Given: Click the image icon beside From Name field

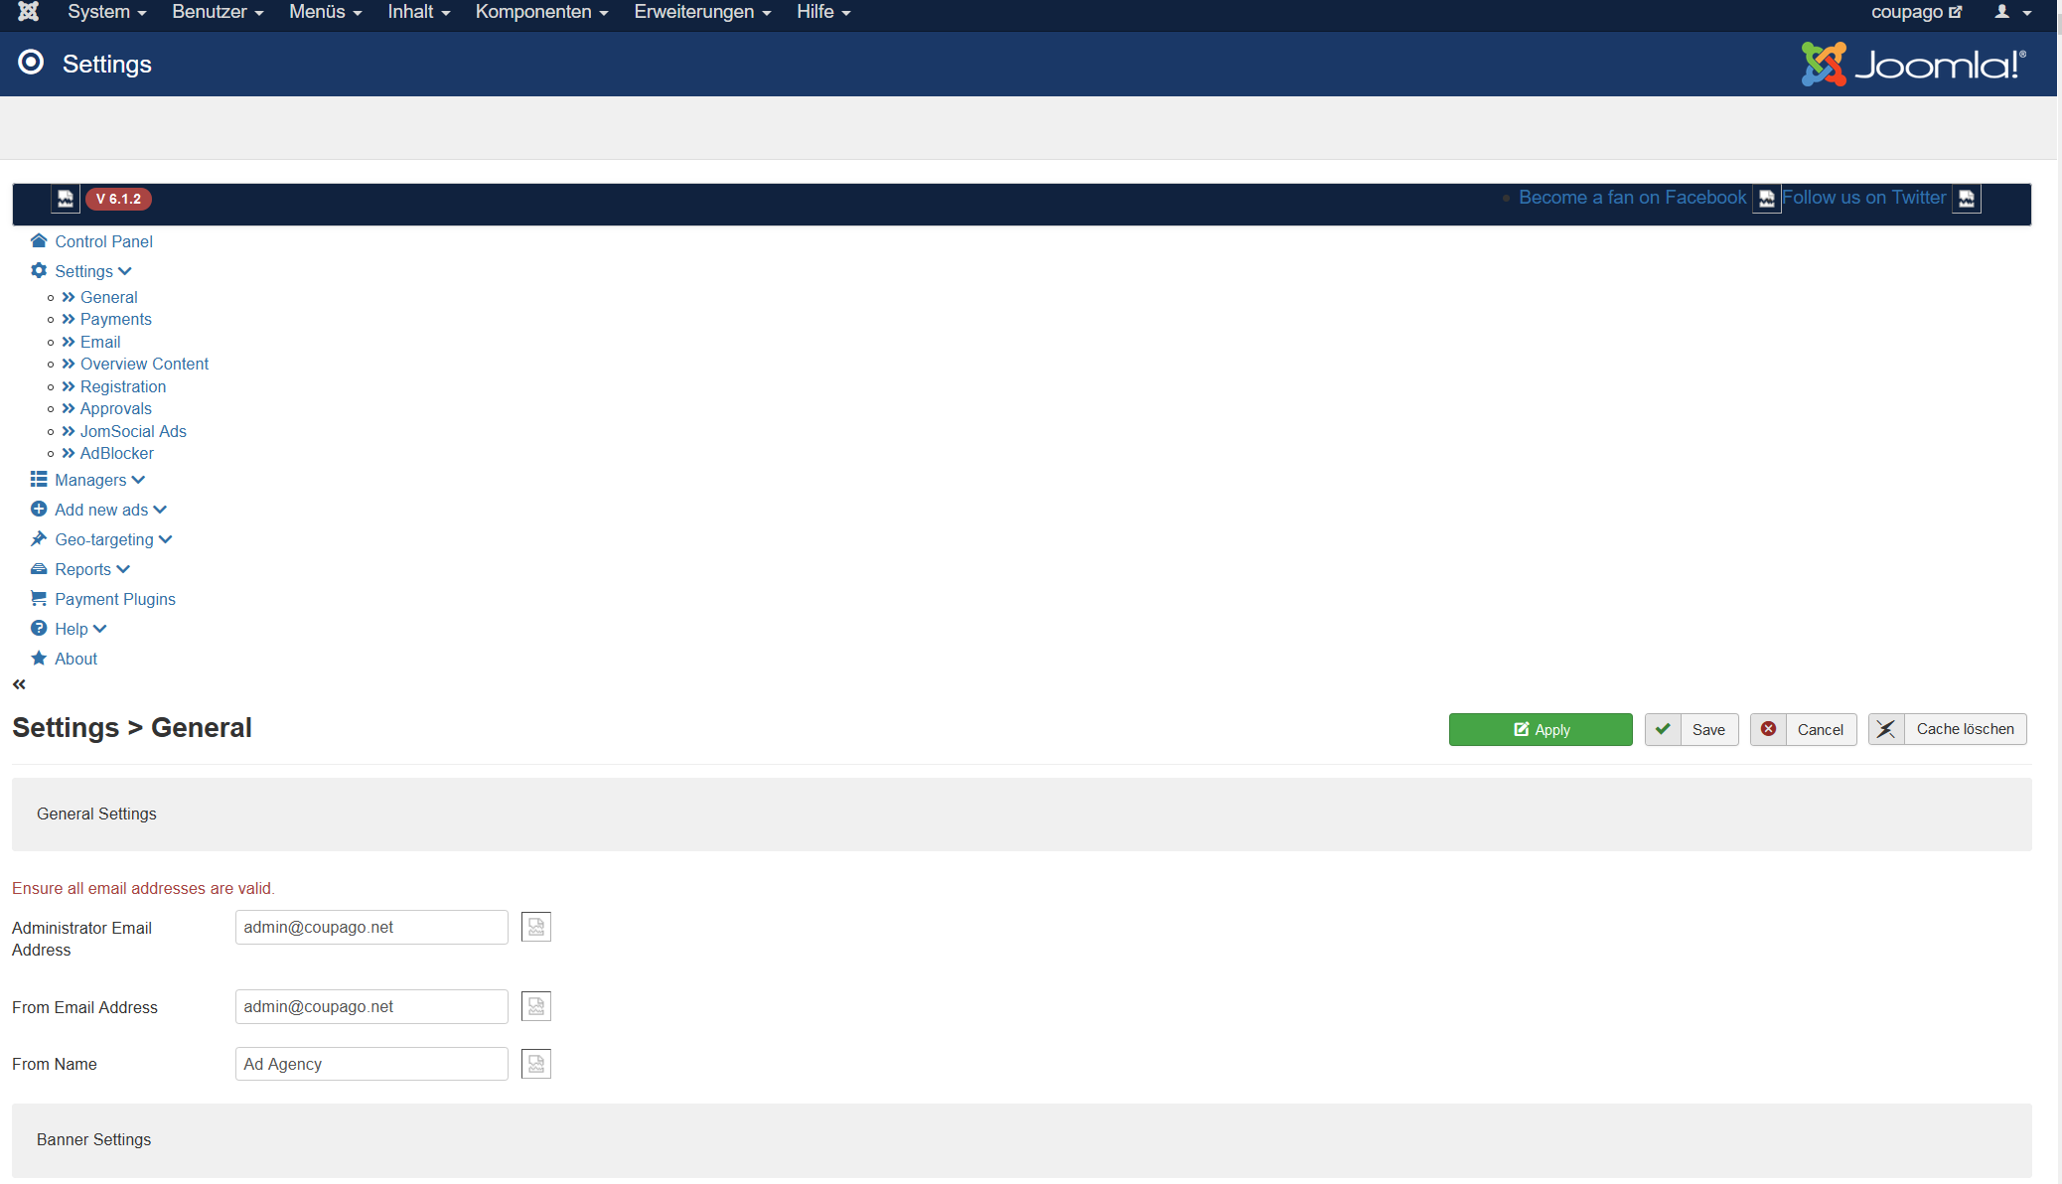Looking at the screenshot, I should 536,1064.
